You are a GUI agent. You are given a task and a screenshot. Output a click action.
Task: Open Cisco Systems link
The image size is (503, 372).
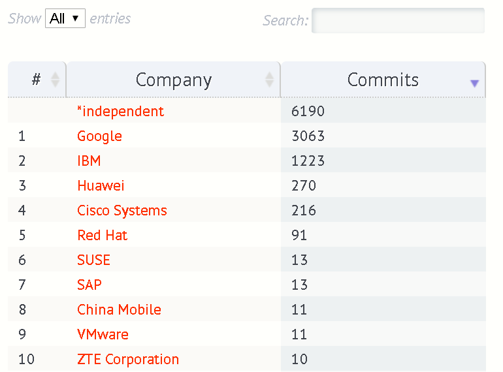pyautogui.click(x=122, y=210)
